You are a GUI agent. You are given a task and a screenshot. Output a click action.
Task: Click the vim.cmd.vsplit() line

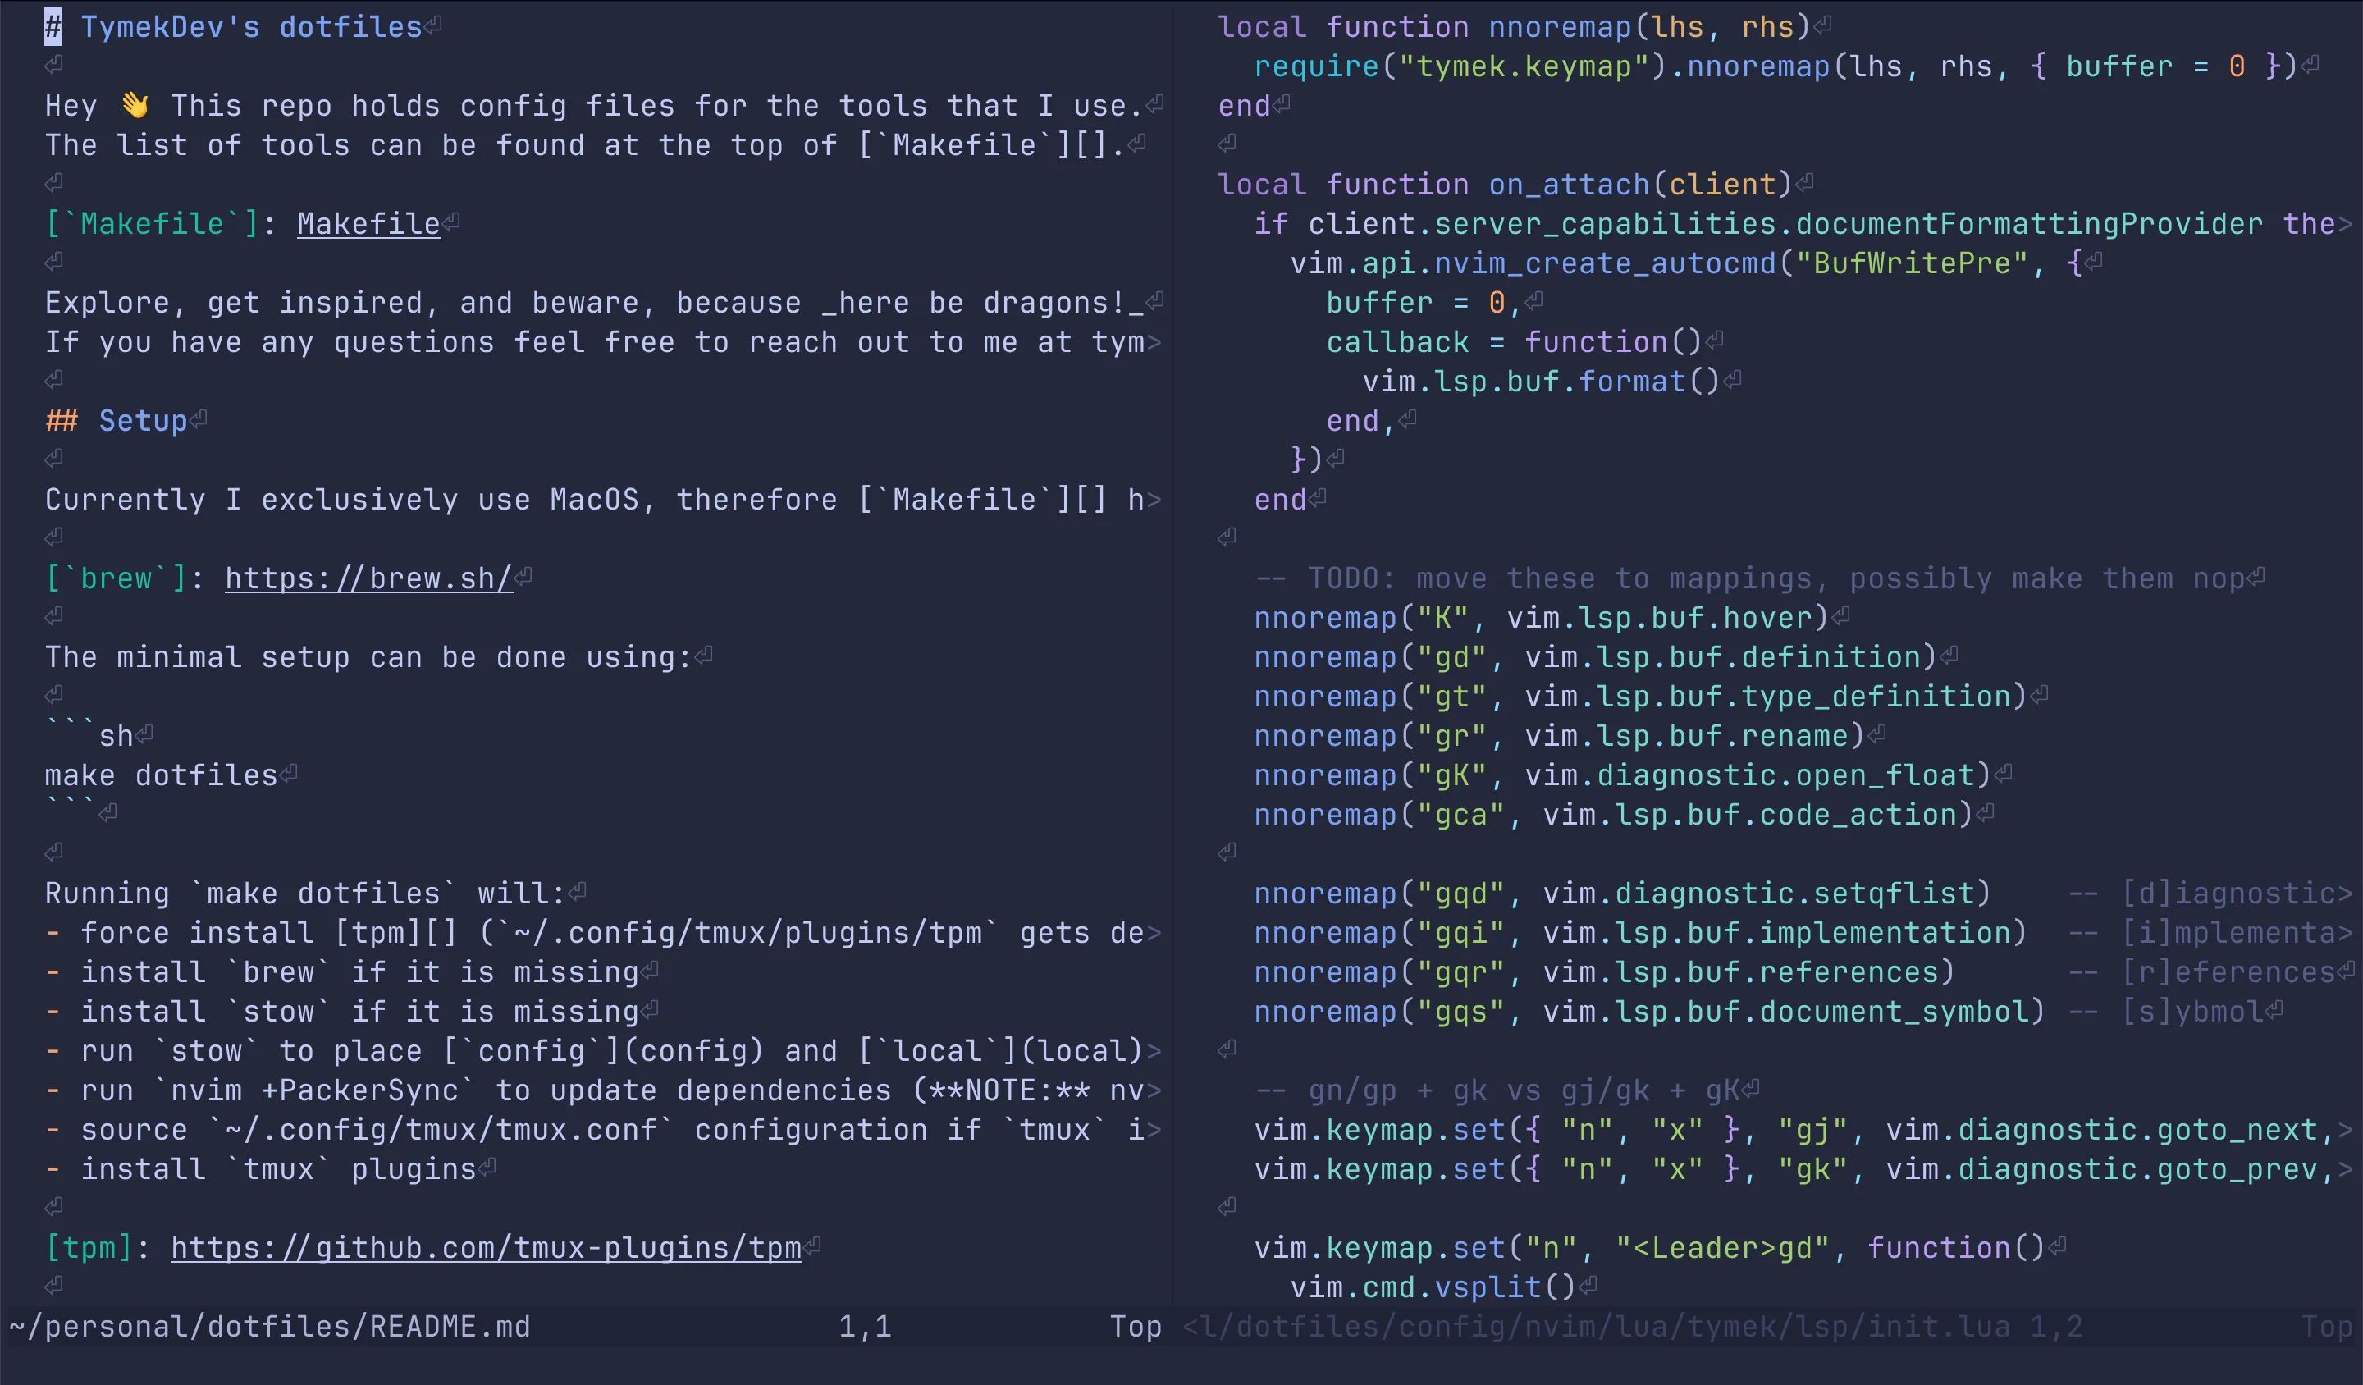(1433, 1287)
